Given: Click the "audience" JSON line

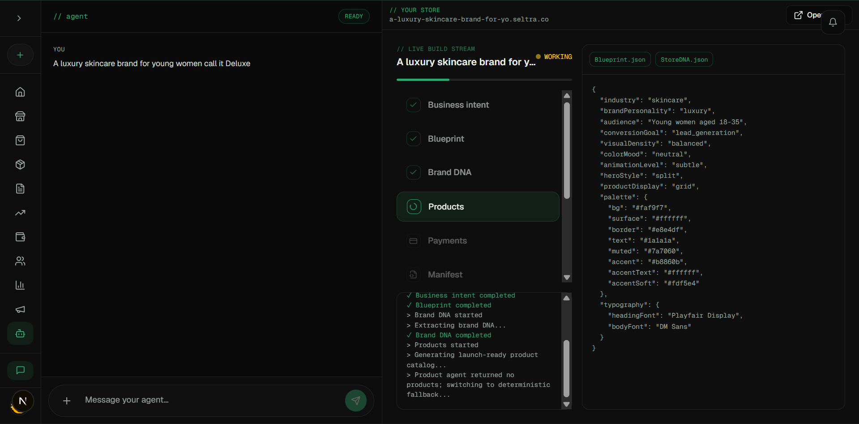Looking at the screenshot, I should pos(673,122).
